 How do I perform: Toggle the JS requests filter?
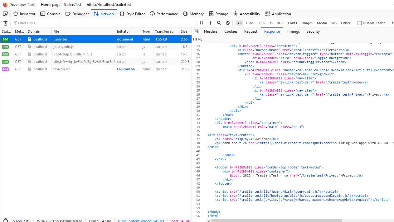coord(271,23)
